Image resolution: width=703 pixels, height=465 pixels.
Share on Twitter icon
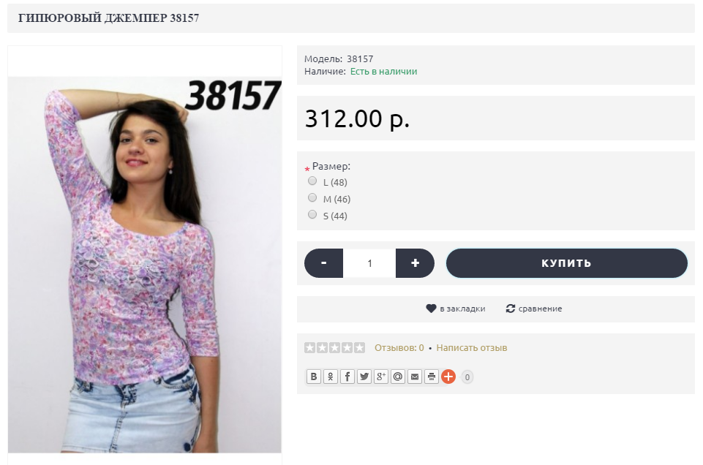click(364, 377)
